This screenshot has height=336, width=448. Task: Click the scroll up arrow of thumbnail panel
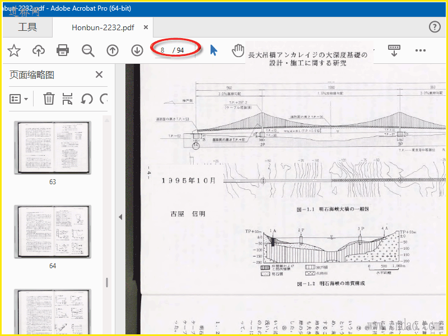107,120
